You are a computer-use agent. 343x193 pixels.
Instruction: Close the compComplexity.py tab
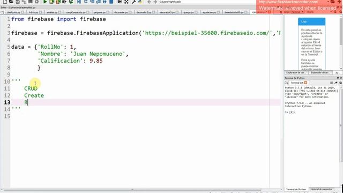(88, 12)
